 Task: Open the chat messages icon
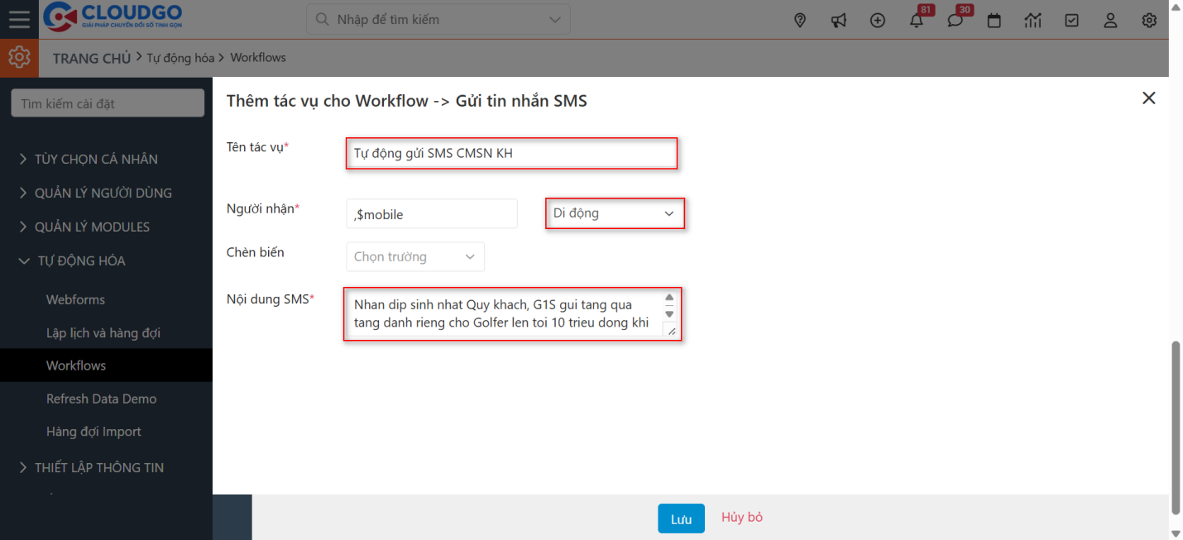(x=955, y=21)
